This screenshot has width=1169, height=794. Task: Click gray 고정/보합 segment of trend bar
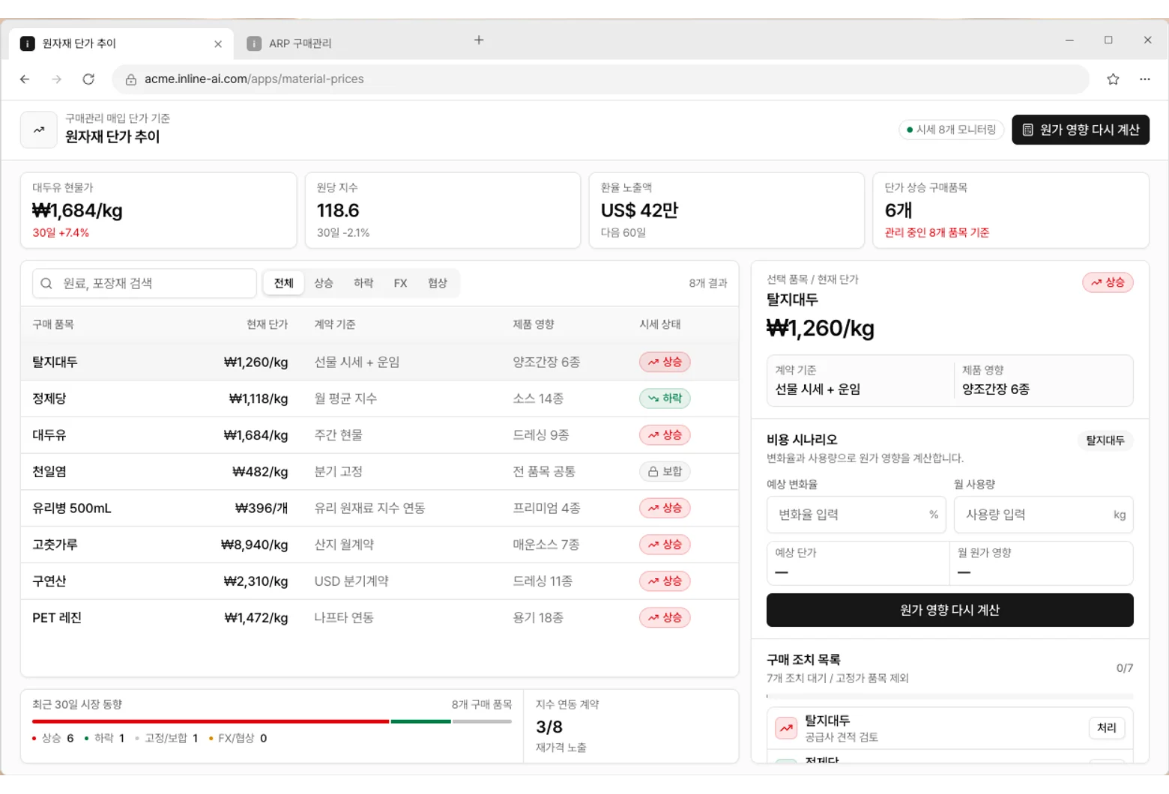tap(483, 722)
